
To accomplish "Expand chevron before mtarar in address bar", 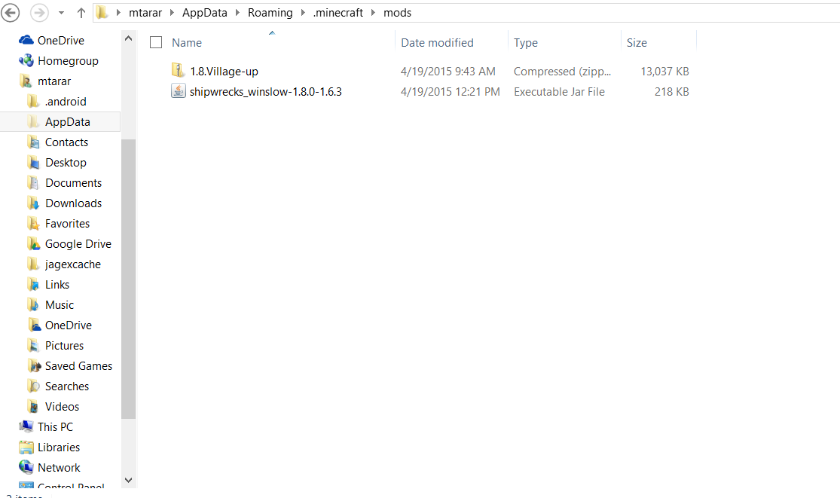I will coord(118,12).
